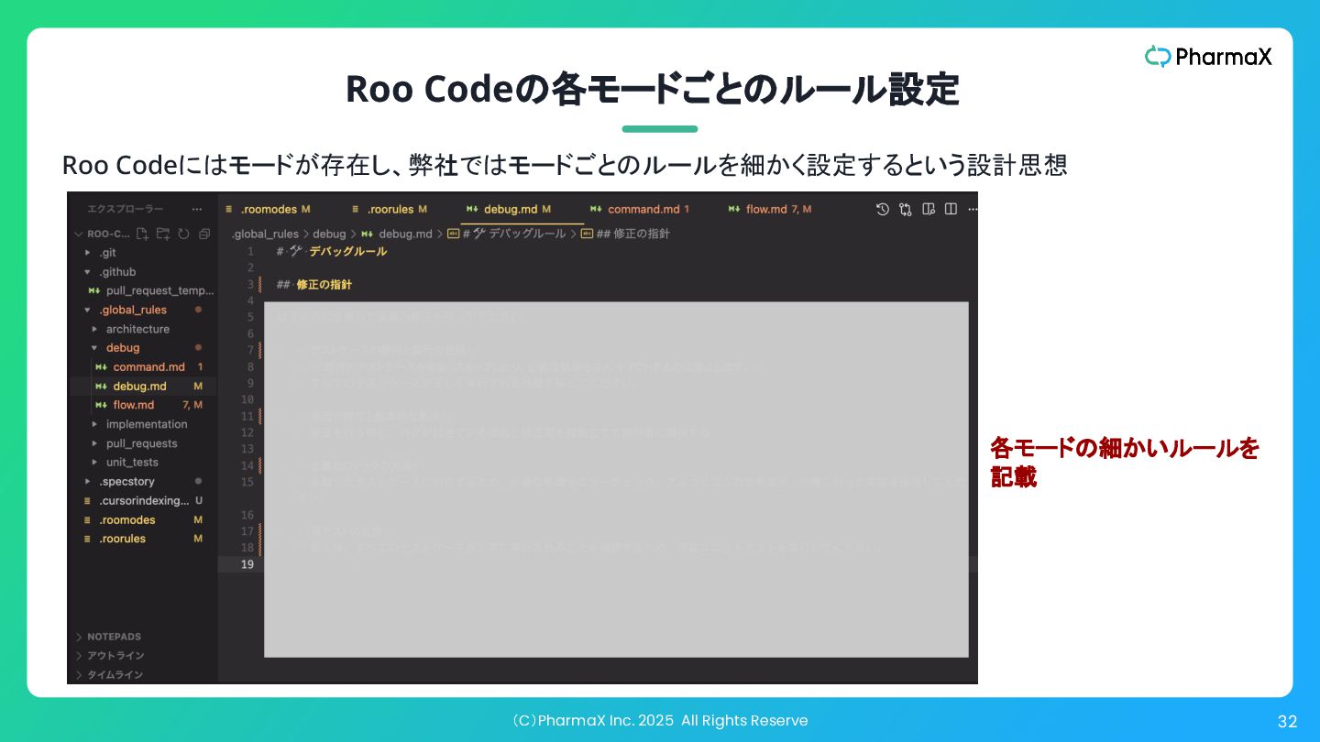Split the editor to the right

pyautogui.click(x=951, y=209)
